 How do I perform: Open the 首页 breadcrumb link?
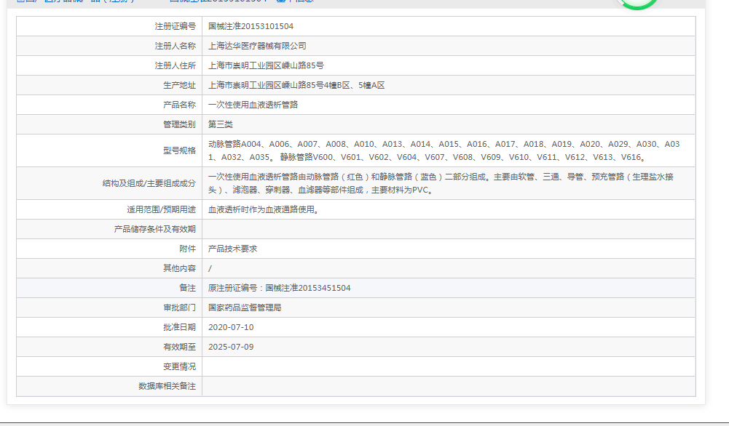coord(22,2)
